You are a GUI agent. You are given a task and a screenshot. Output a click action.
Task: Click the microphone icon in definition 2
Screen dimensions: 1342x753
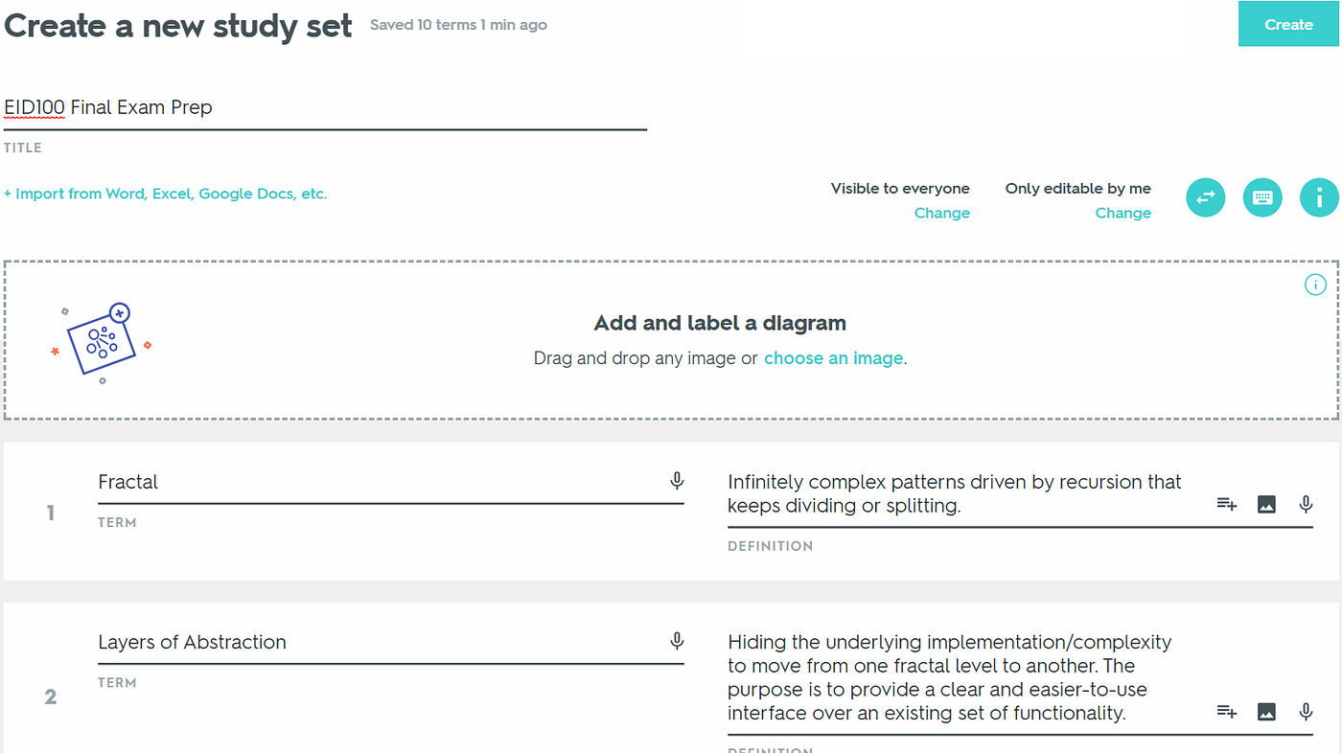click(x=1306, y=711)
